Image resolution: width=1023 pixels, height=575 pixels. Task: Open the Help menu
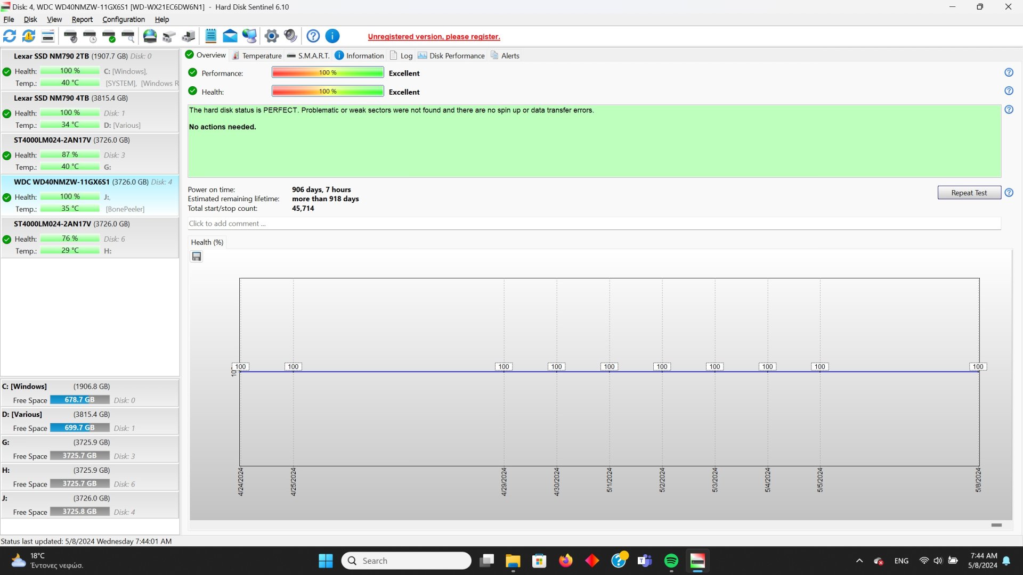(x=162, y=20)
